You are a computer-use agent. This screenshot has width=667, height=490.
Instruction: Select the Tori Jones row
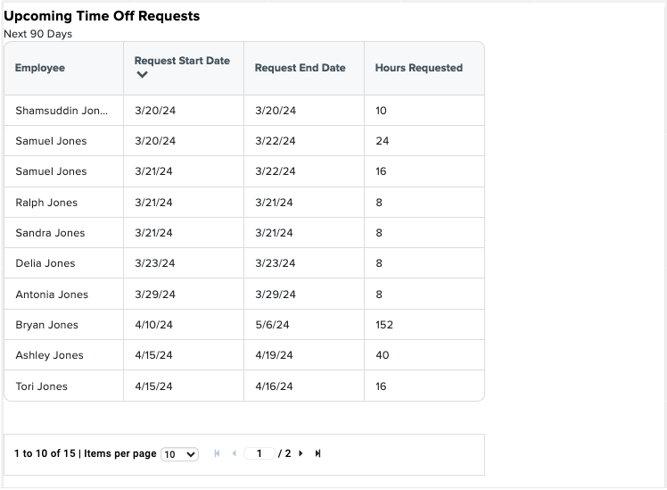tap(244, 386)
